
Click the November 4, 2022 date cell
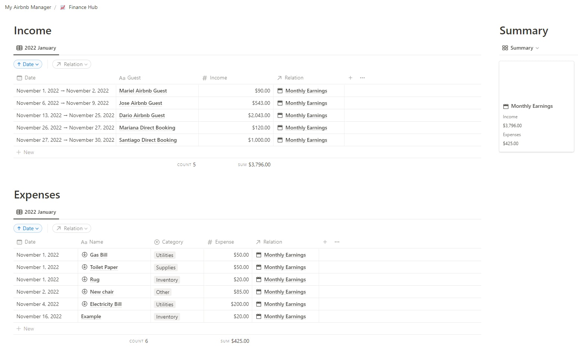46,304
